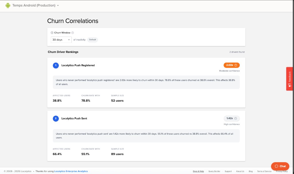Viewport: 294px width, 174px height.
Task: Select rank 2 blue circle badge
Action: click(x=56, y=118)
